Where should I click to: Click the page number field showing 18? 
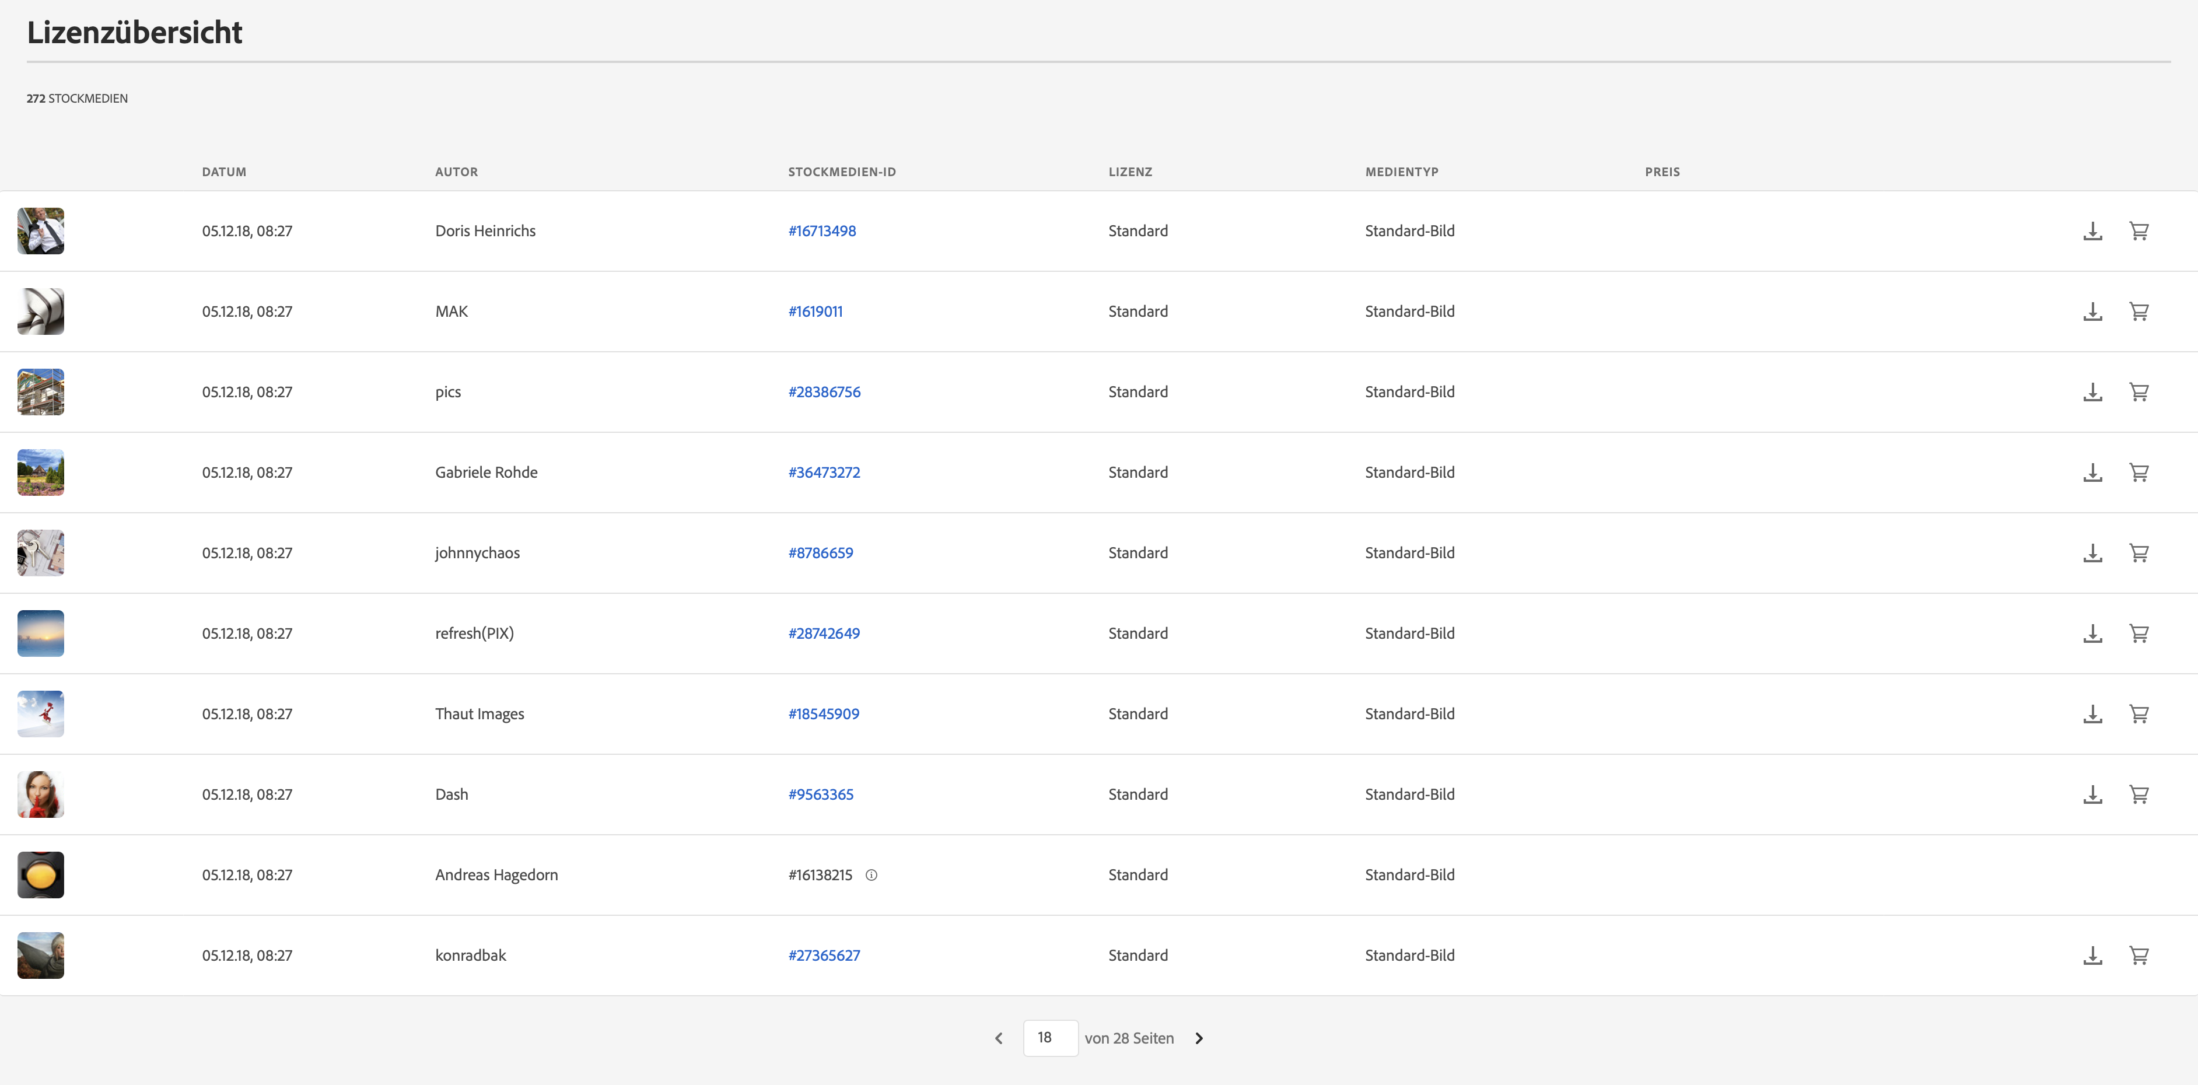click(1049, 1038)
